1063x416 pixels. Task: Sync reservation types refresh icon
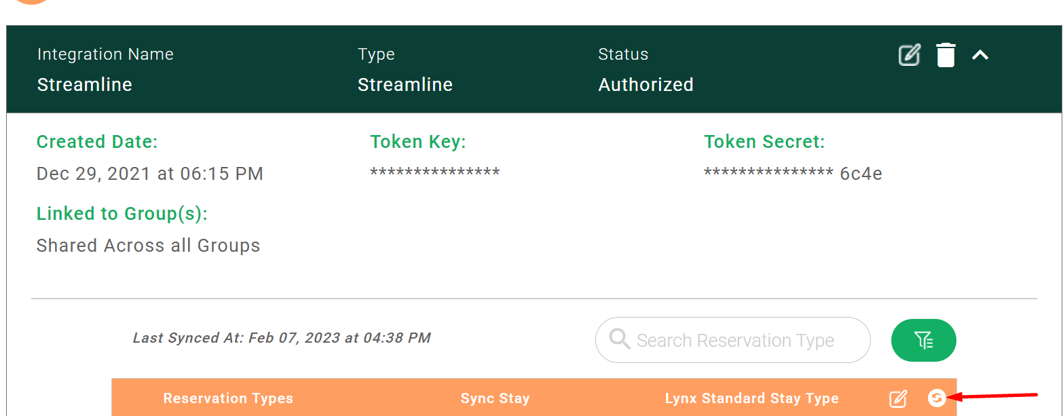pos(937,398)
